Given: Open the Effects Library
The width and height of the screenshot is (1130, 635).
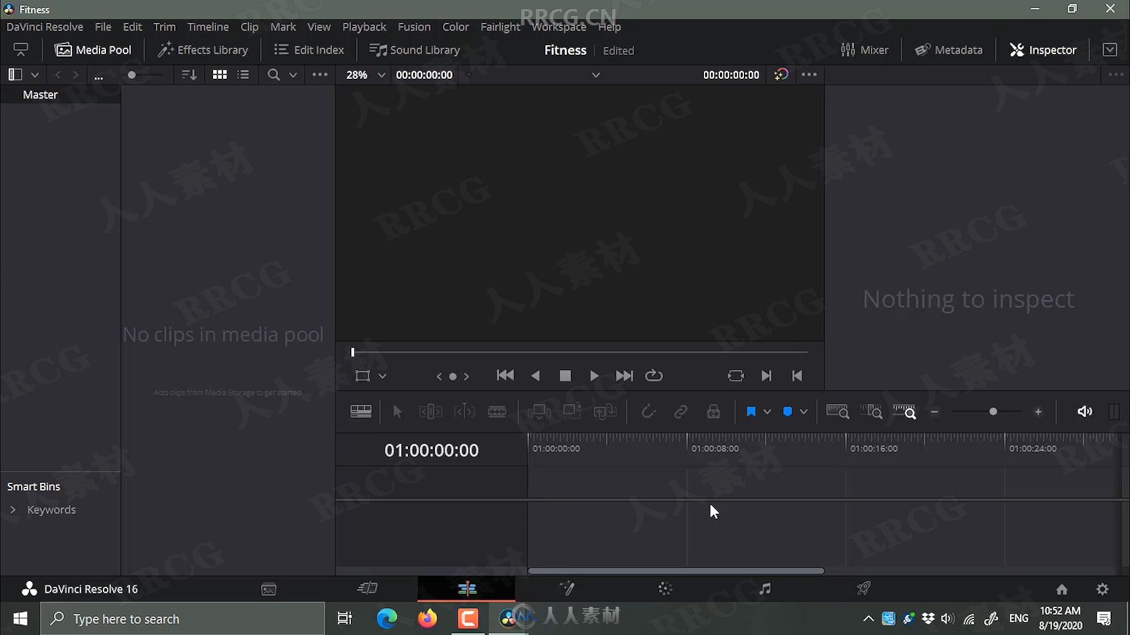Looking at the screenshot, I should 203,50.
